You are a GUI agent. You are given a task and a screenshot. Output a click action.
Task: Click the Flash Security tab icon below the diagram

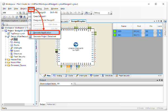click(117, 76)
